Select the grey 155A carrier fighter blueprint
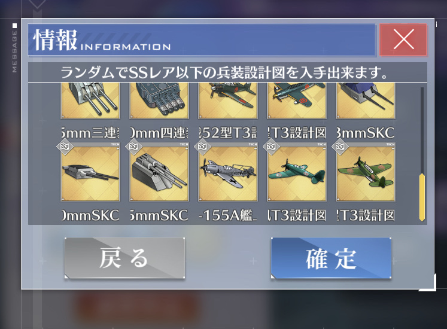Screen dimensions: 447x329 pos(228,172)
